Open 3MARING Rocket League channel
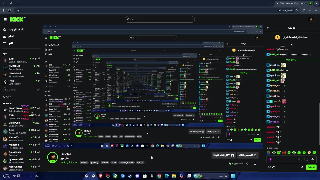Screen dimensions: 320x180 [x=21, y=67]
